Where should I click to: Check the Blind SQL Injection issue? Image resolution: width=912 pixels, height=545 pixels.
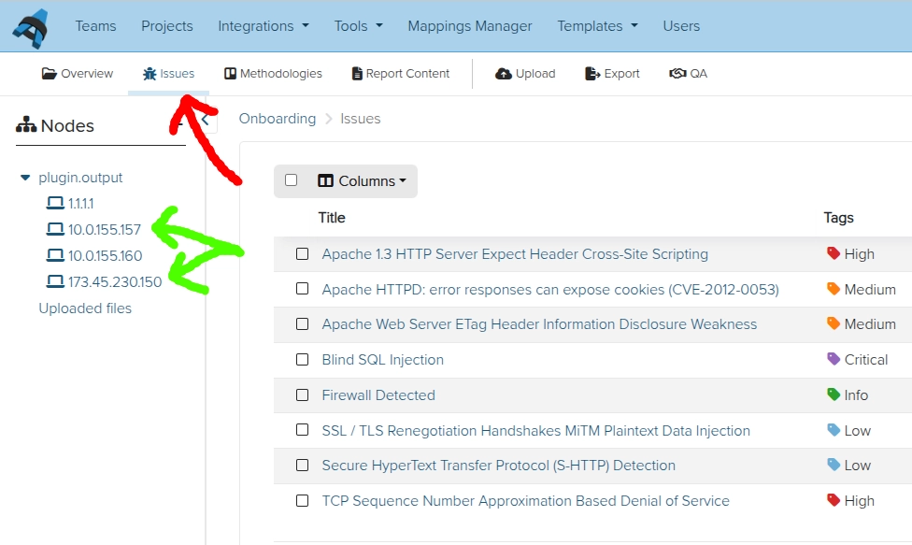point(303,360)
